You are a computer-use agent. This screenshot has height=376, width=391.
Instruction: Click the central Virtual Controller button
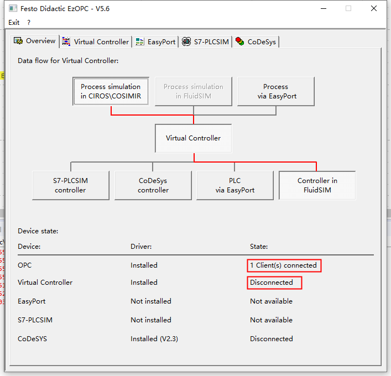[194, 138]
